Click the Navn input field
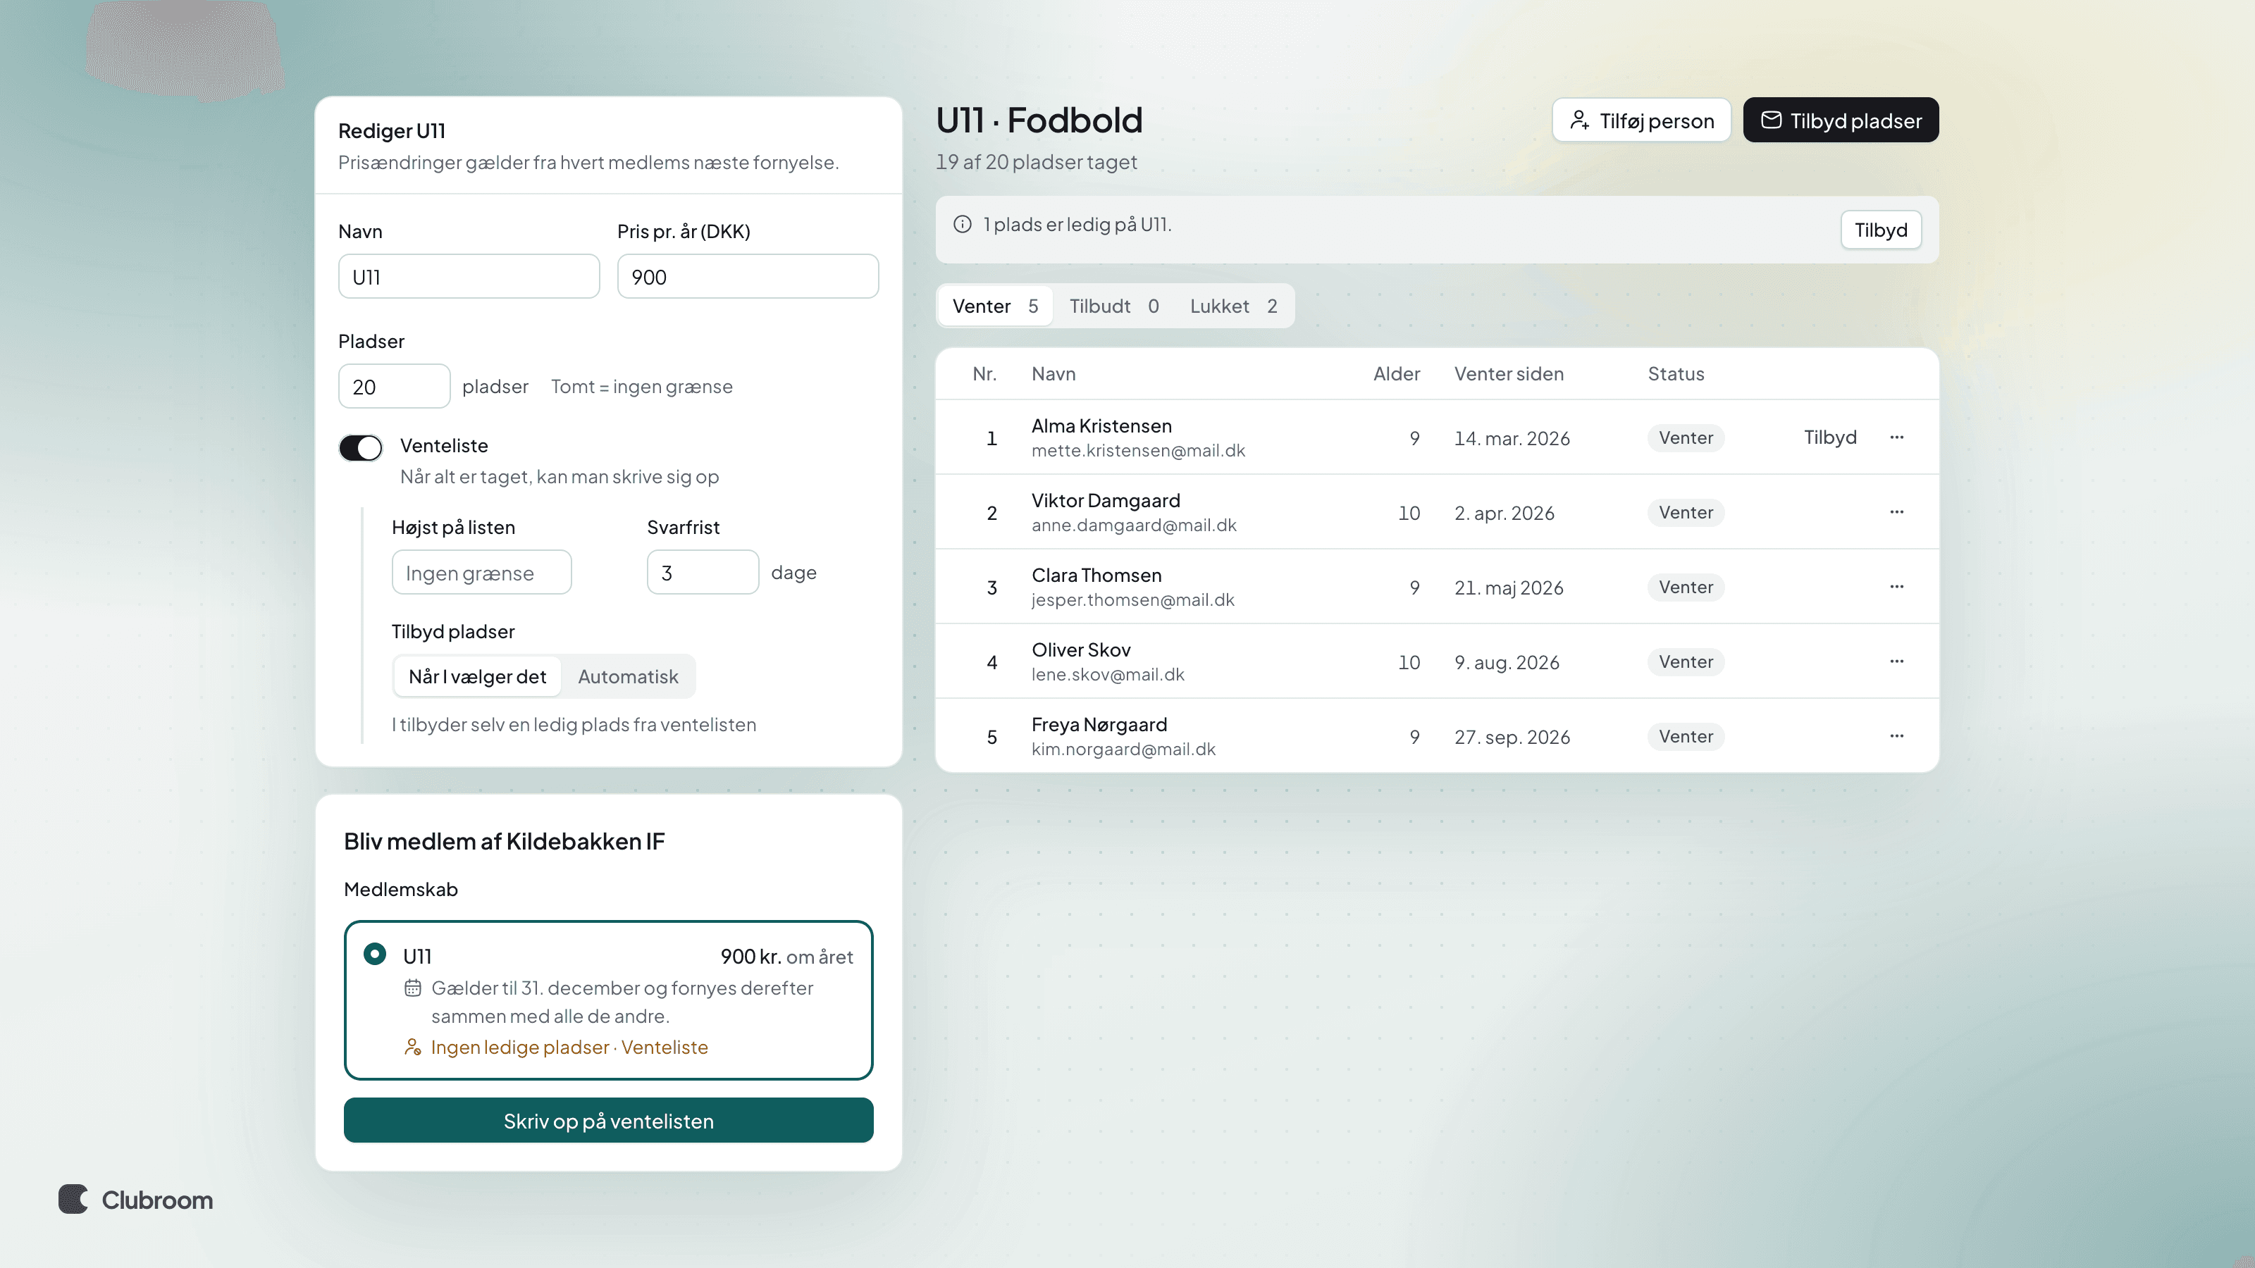 coord(469,277)
